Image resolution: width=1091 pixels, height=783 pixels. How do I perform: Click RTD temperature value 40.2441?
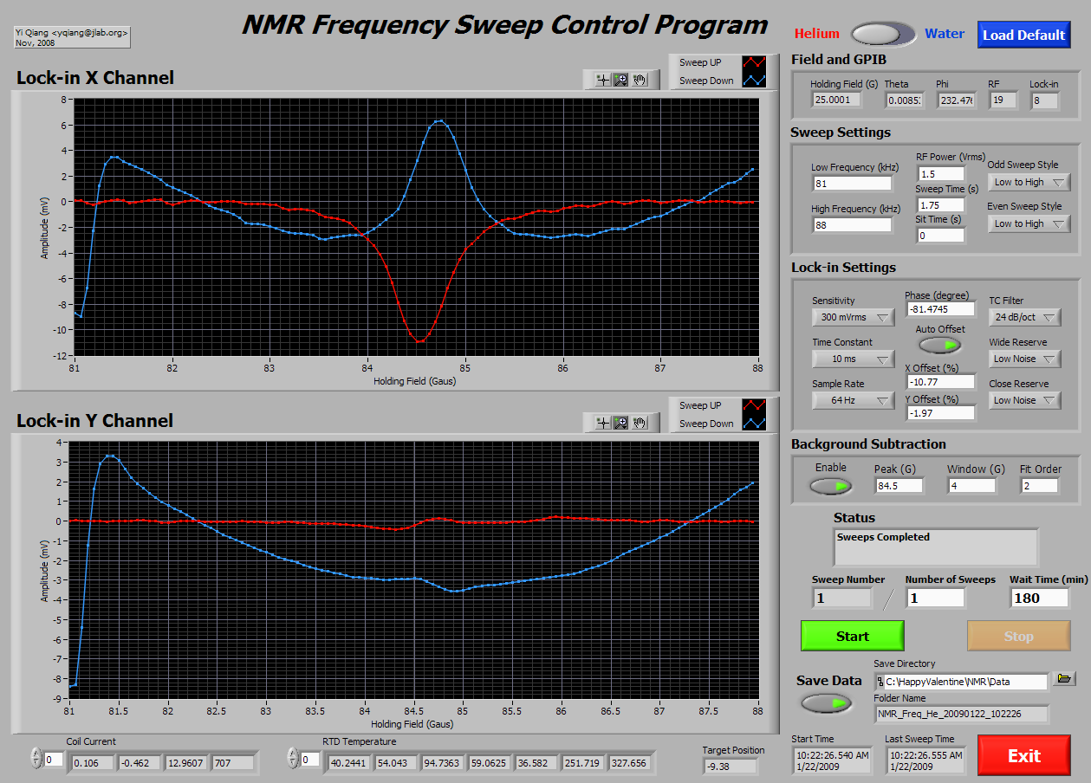tap(347, 763)
